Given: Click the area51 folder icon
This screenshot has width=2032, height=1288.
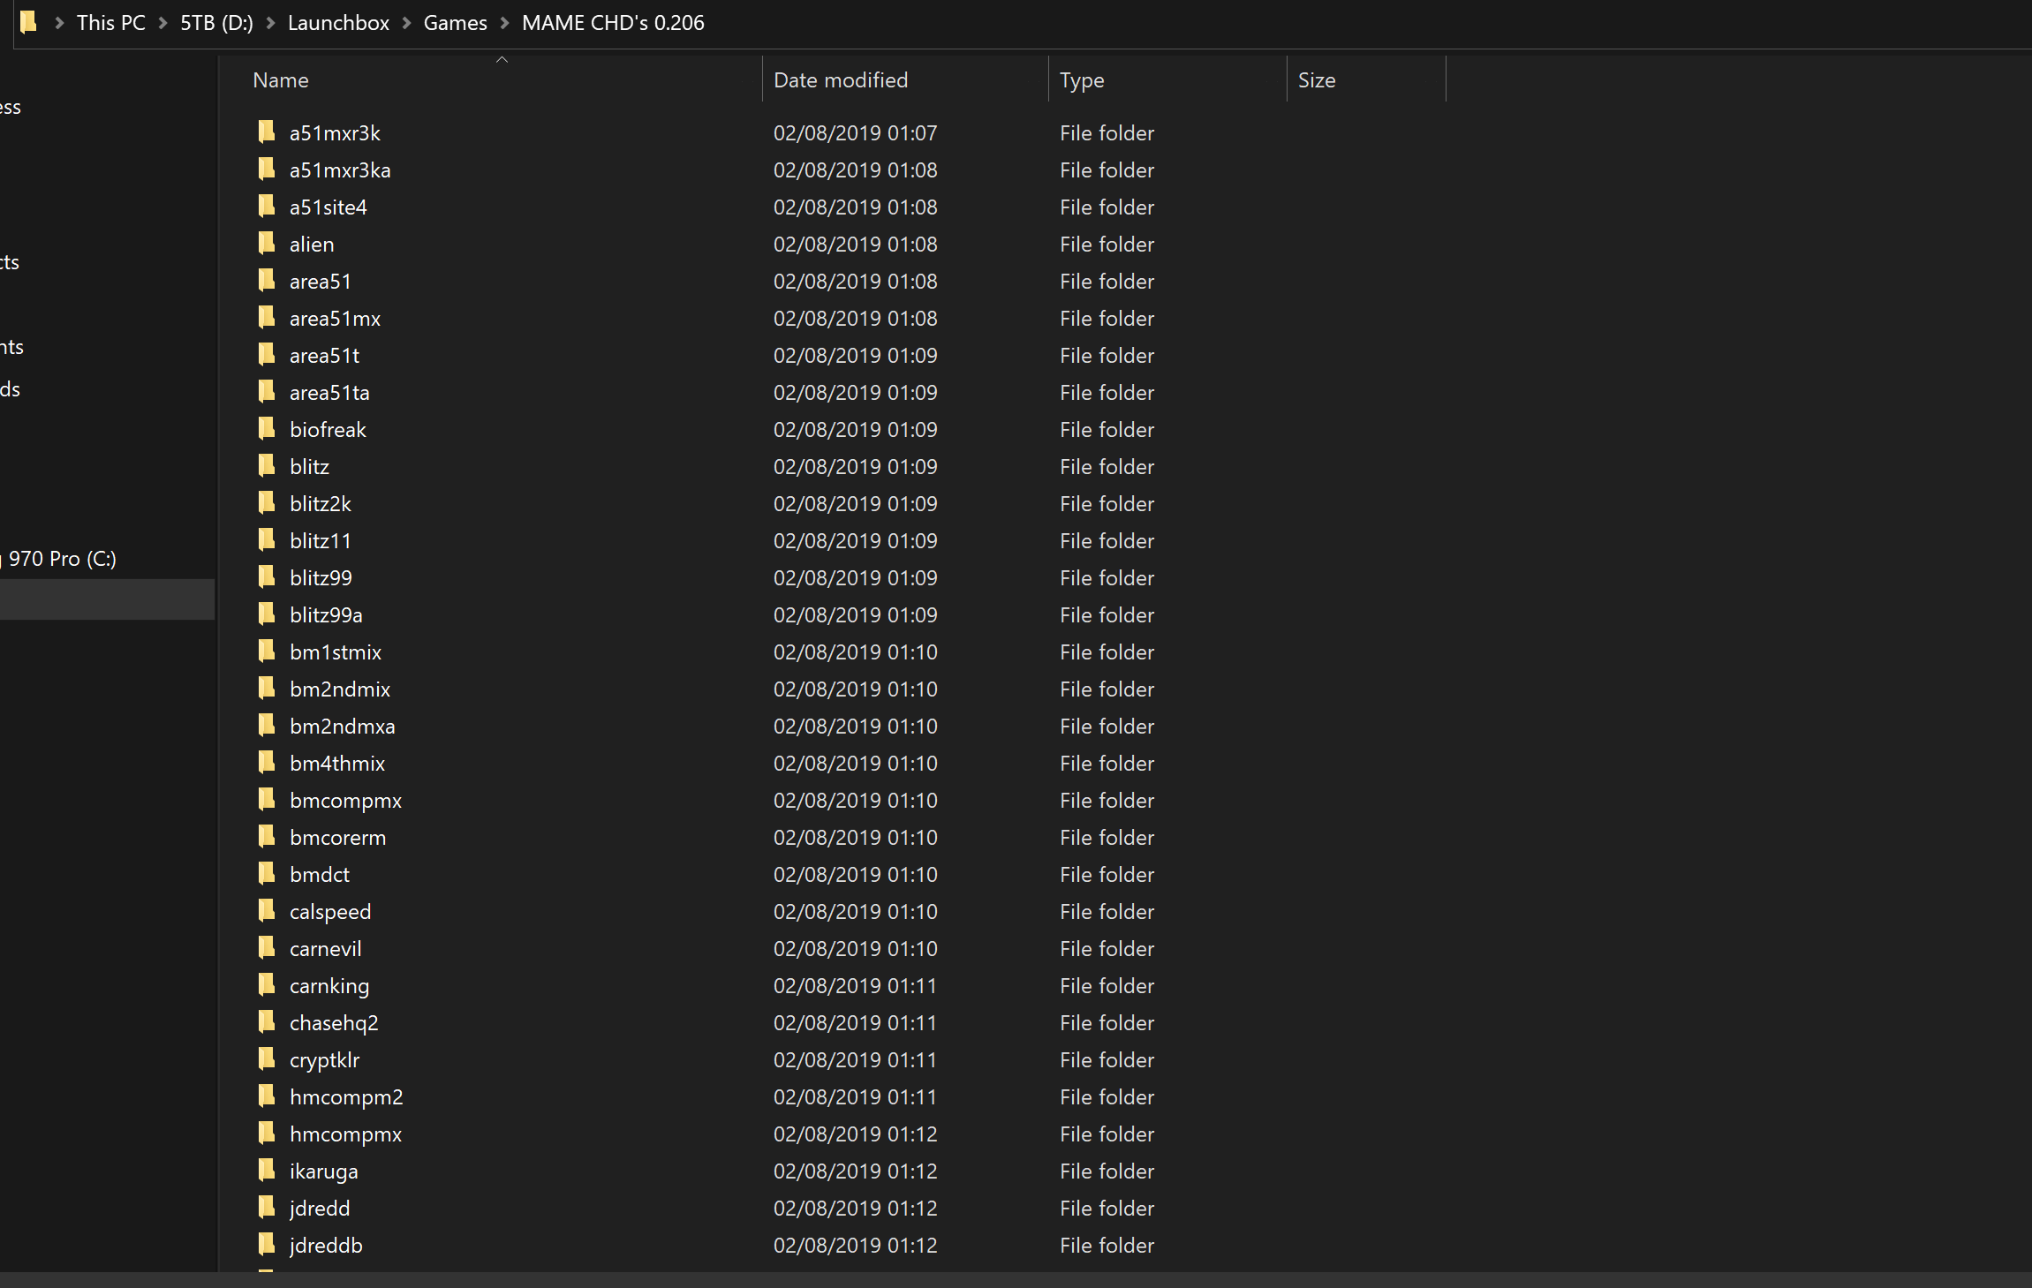Looking at the screenshot, I should click(267, 281).
